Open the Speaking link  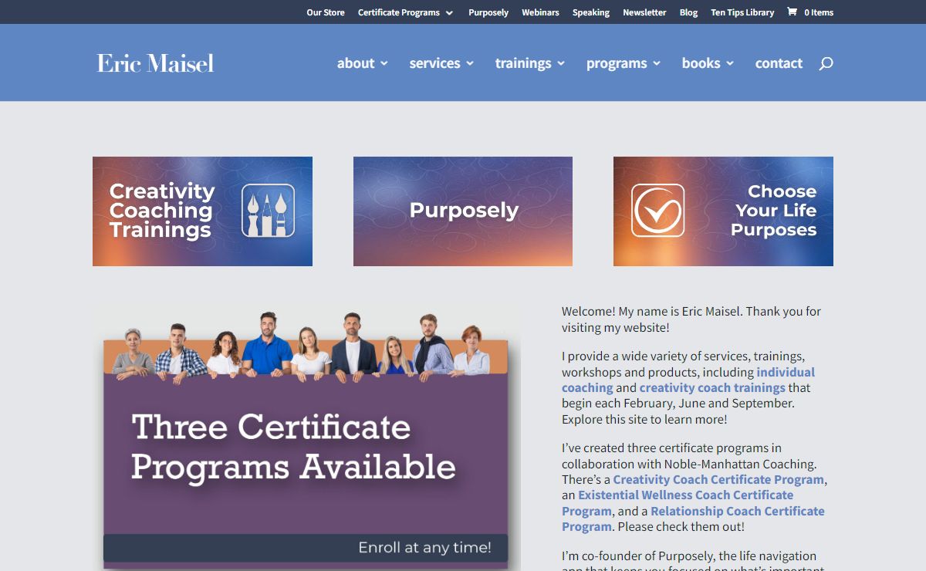point(591,12)
